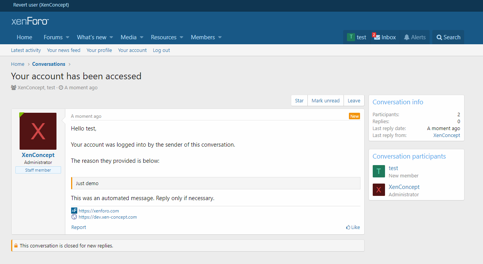Screen dimensions: 483x264
Task: Star this conversation
Action: 299,100
